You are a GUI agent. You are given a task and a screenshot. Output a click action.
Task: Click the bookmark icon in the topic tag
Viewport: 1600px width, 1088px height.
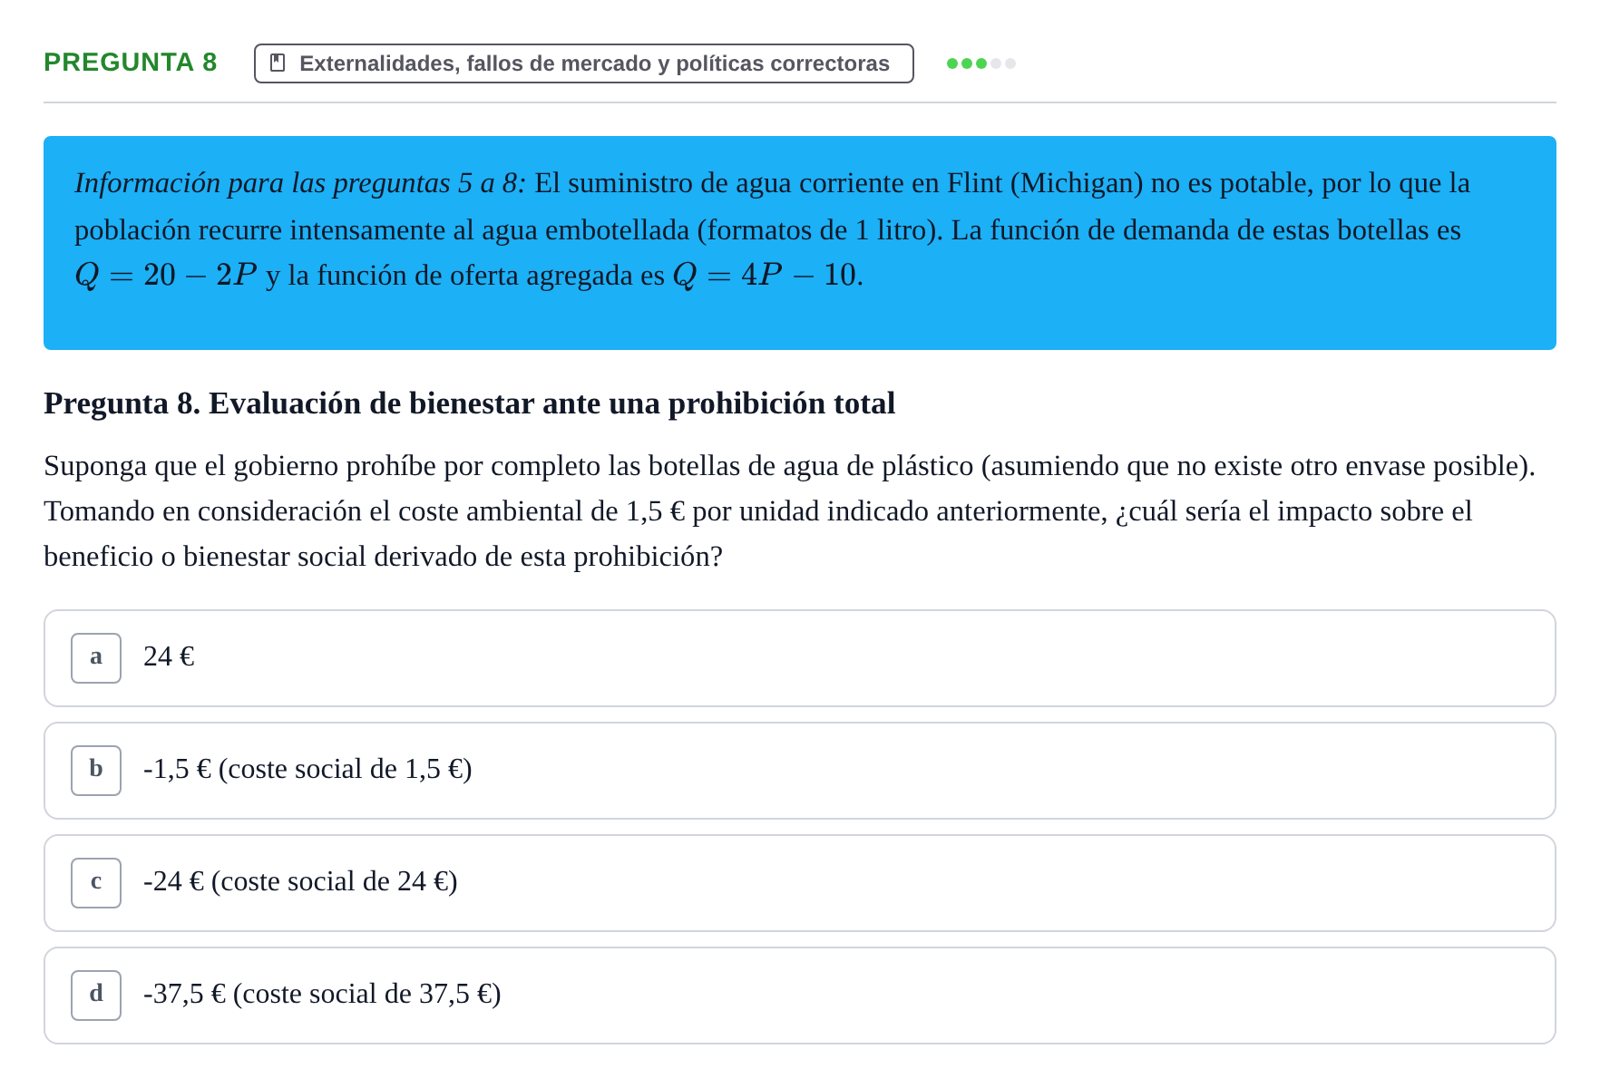tap(278, 63)
